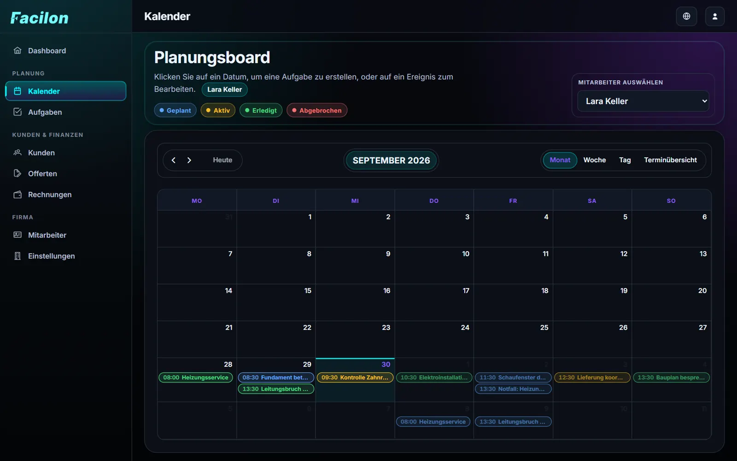Open the language globe icon
The height and width of the screenshot is (461, 737).
(686, 16)
